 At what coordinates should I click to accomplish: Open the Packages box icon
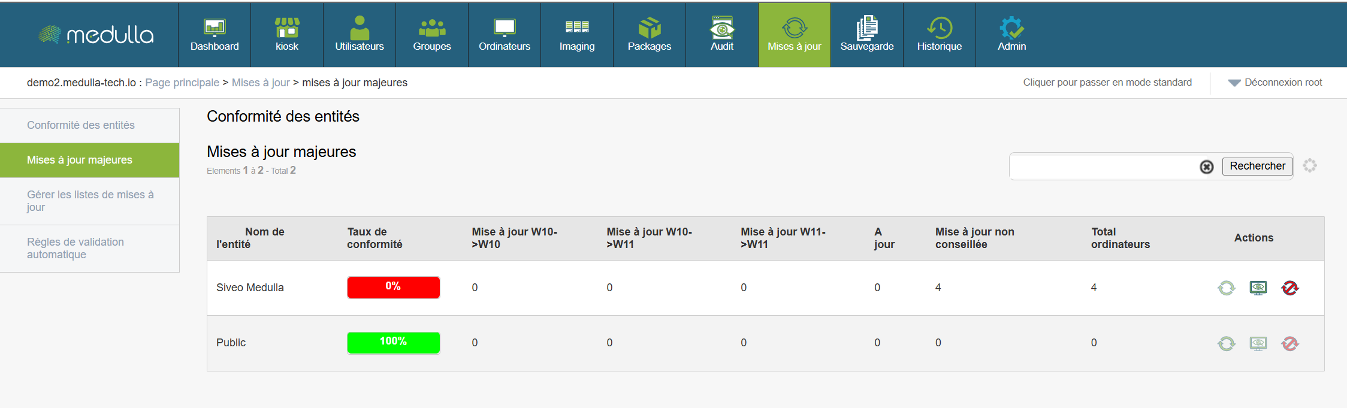[649, 28]
